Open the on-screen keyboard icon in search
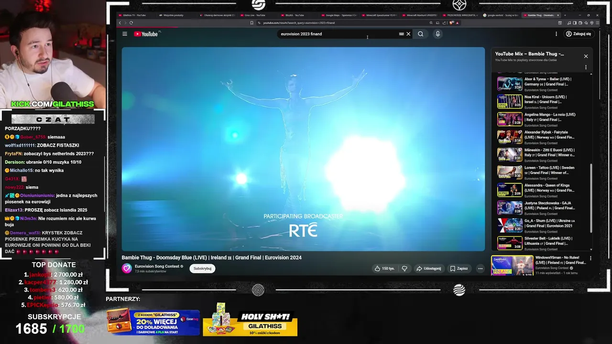 pos(401,34)
